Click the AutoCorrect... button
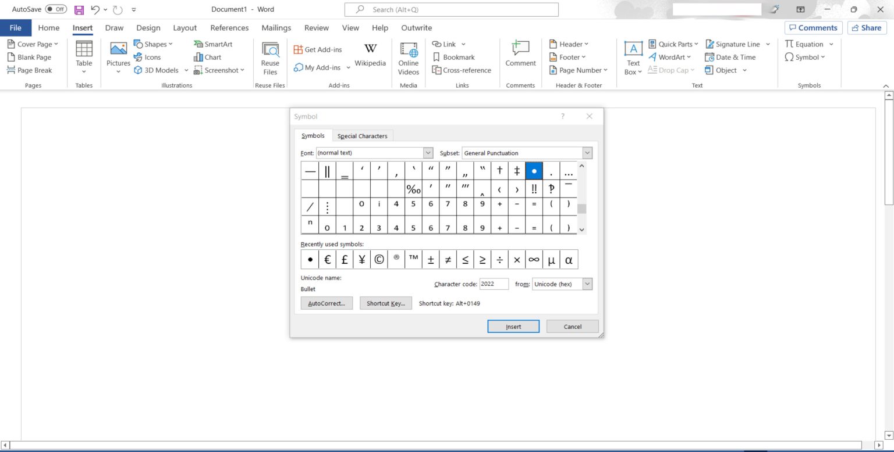Screen dimensions: 894x452 (x=327, y=303)
